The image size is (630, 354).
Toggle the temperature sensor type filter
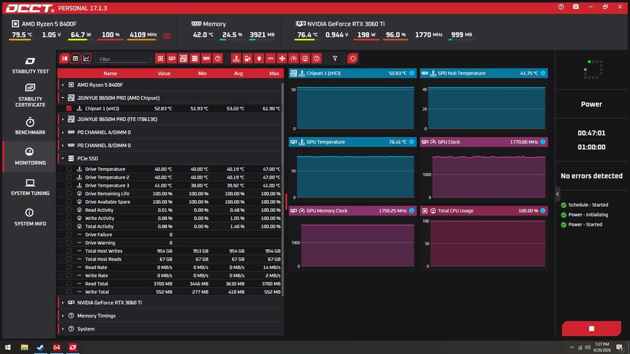point(236,58)
